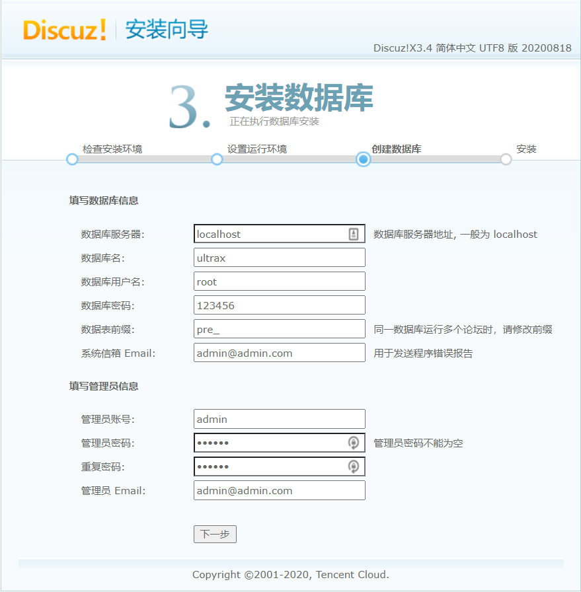581x592 pixels.
Task: Click the 安装 progress circle
Action: [506, 159]
